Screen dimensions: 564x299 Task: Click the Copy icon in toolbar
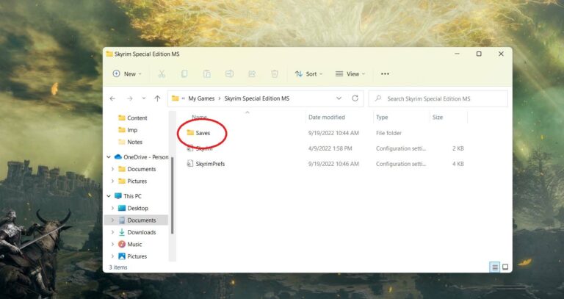tap(184, 73)
